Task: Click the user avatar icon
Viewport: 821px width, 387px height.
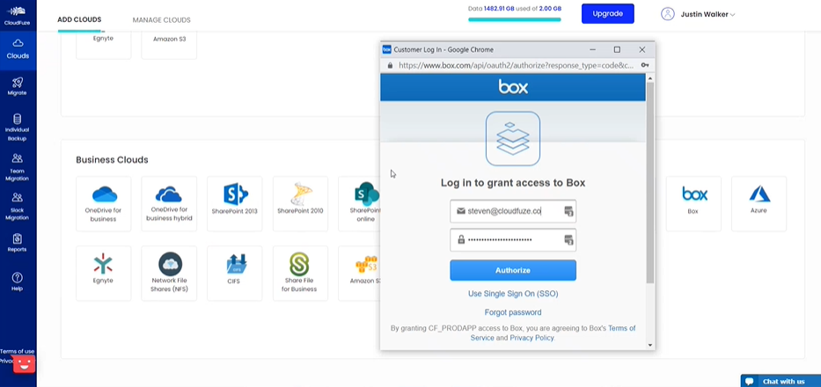Action: [x=668, y=14]
